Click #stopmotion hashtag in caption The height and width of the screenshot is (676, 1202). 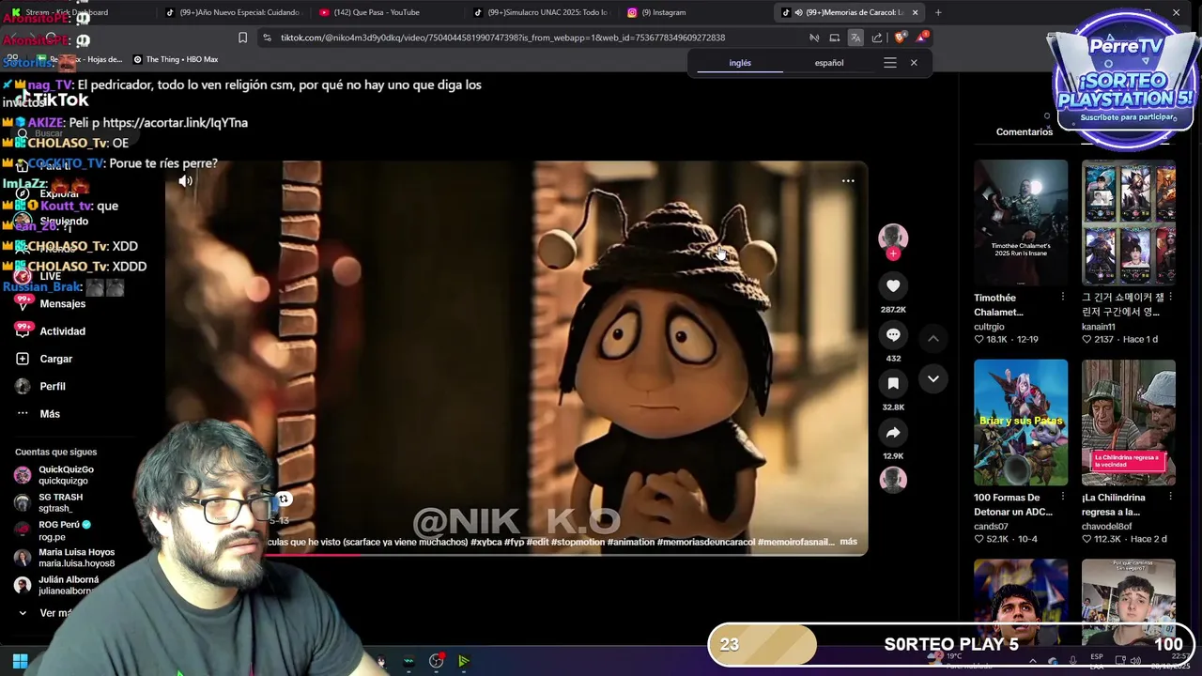click(578, 542)
